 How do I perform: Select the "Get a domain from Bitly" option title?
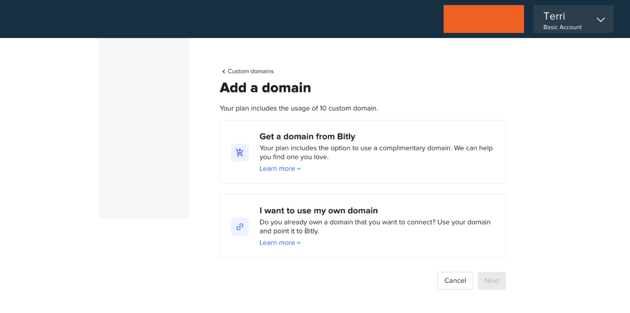coord(307,137)
